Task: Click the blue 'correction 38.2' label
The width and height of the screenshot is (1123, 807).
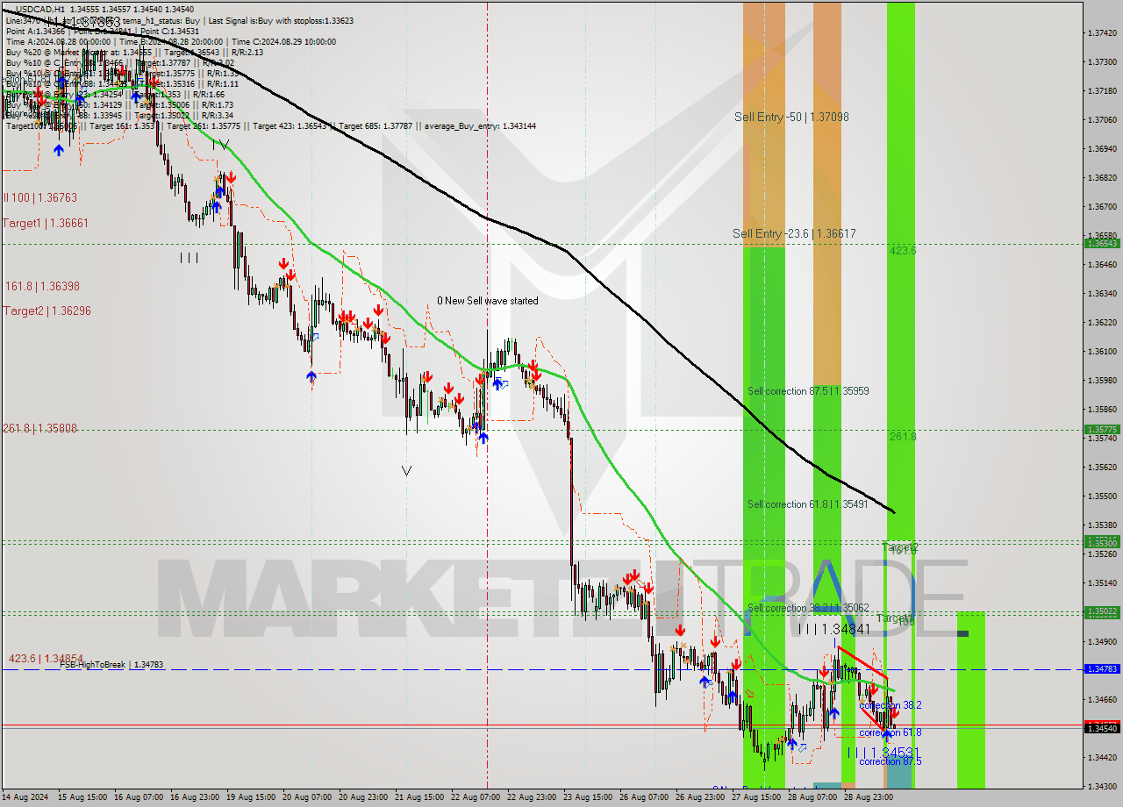Action: tap(891, 705)
